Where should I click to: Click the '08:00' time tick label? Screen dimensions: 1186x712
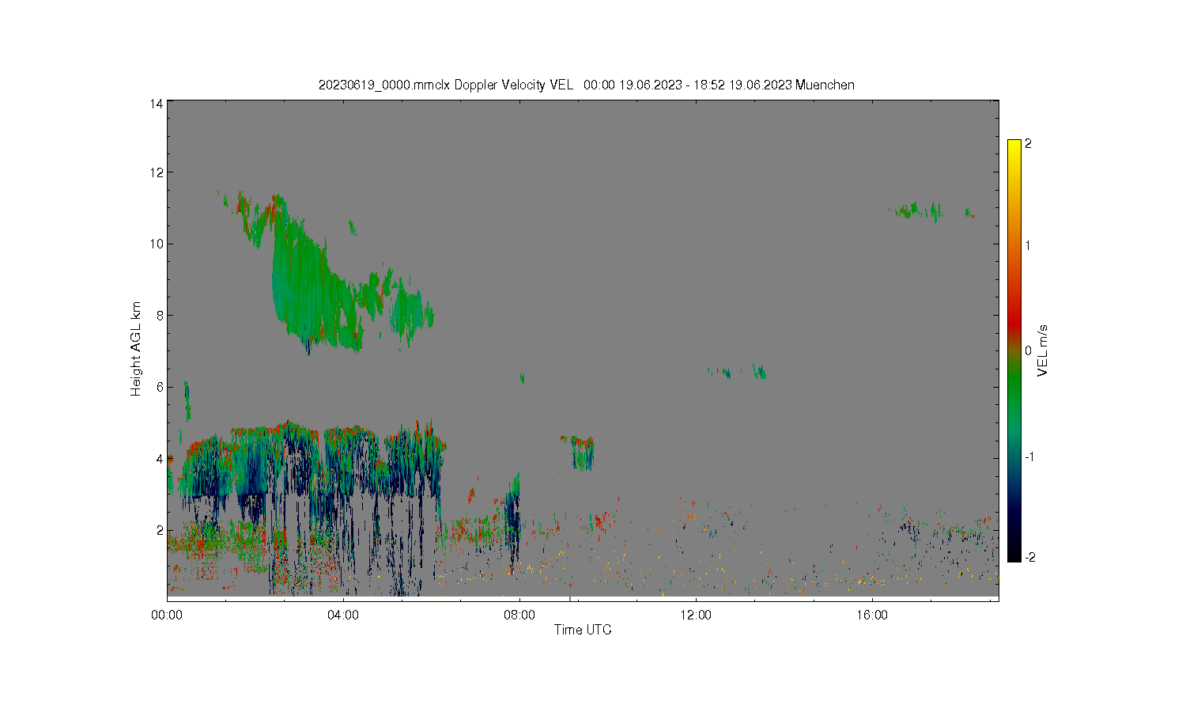click(519, 615)
